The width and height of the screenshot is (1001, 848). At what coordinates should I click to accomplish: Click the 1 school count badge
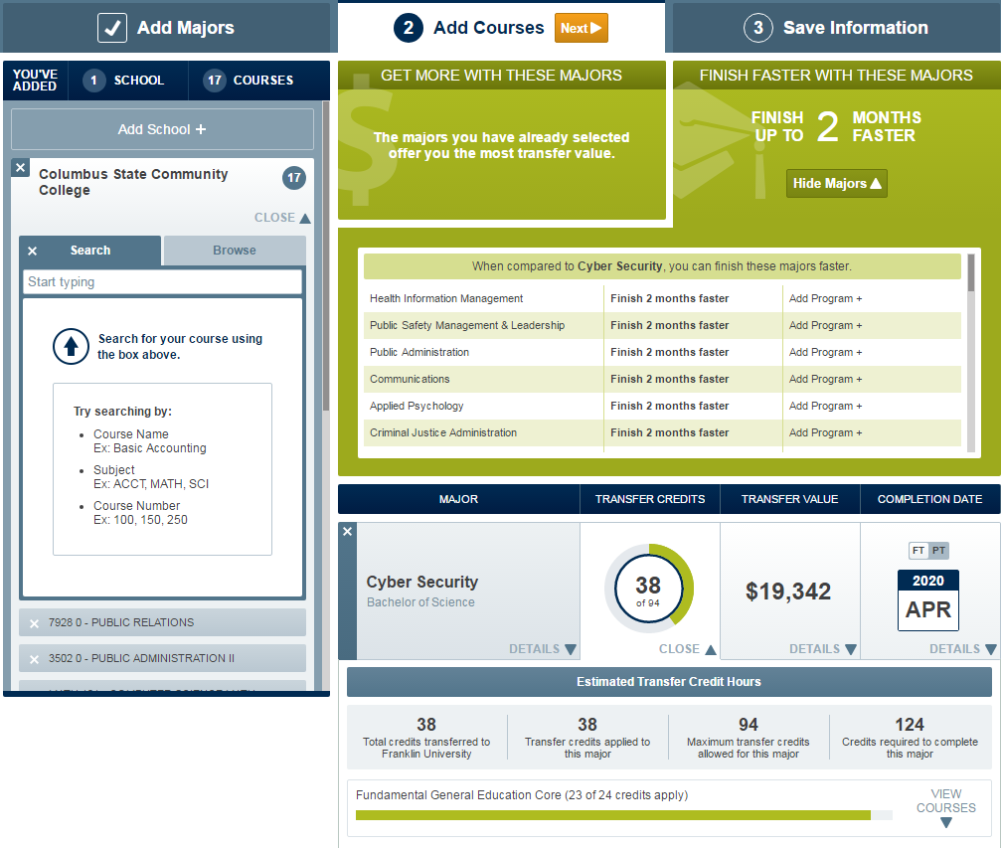click(93, 80)
